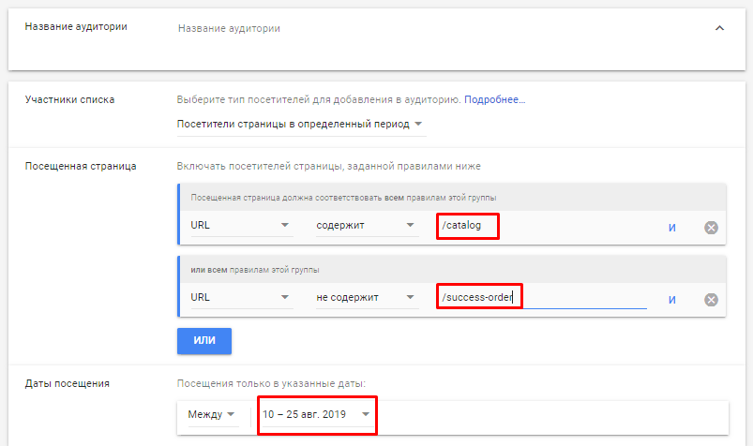This screenshot has width=753, height=446.
Task: Open URL dropdown in the second rule
Action: 240,298
